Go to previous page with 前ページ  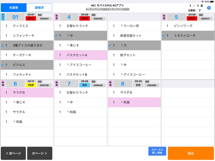point(13,153)
